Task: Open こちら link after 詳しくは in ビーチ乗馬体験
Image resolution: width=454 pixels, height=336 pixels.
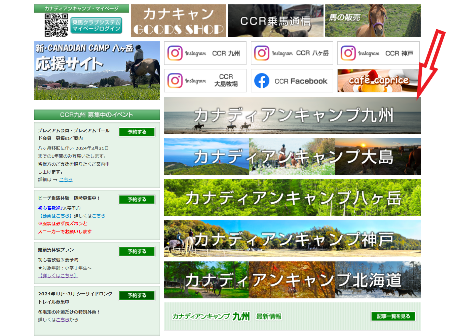Action: coord(99,216)
